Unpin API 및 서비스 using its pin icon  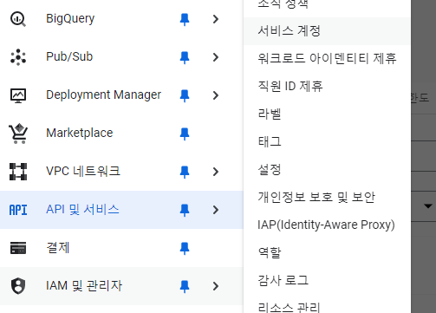click(185, 210)
